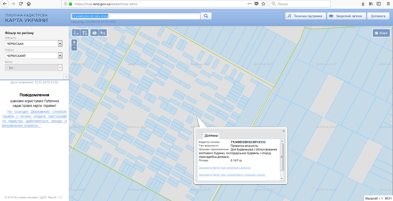Click the green padlock security icon

click(x=71, y=4)
